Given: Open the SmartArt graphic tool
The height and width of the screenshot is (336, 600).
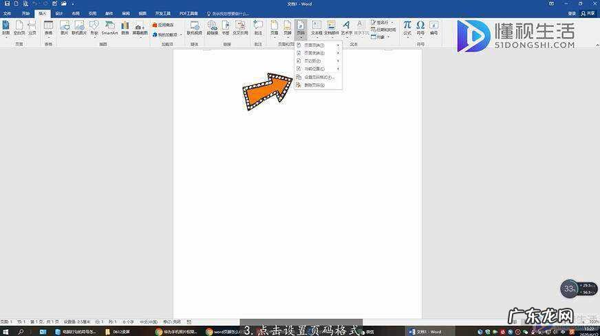Looking at the screenshot, I should pyautogui.click(x=109, y=27).
